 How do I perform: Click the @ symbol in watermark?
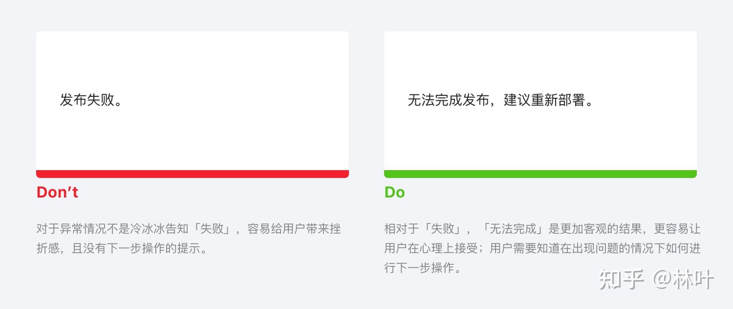coord(662,279)
